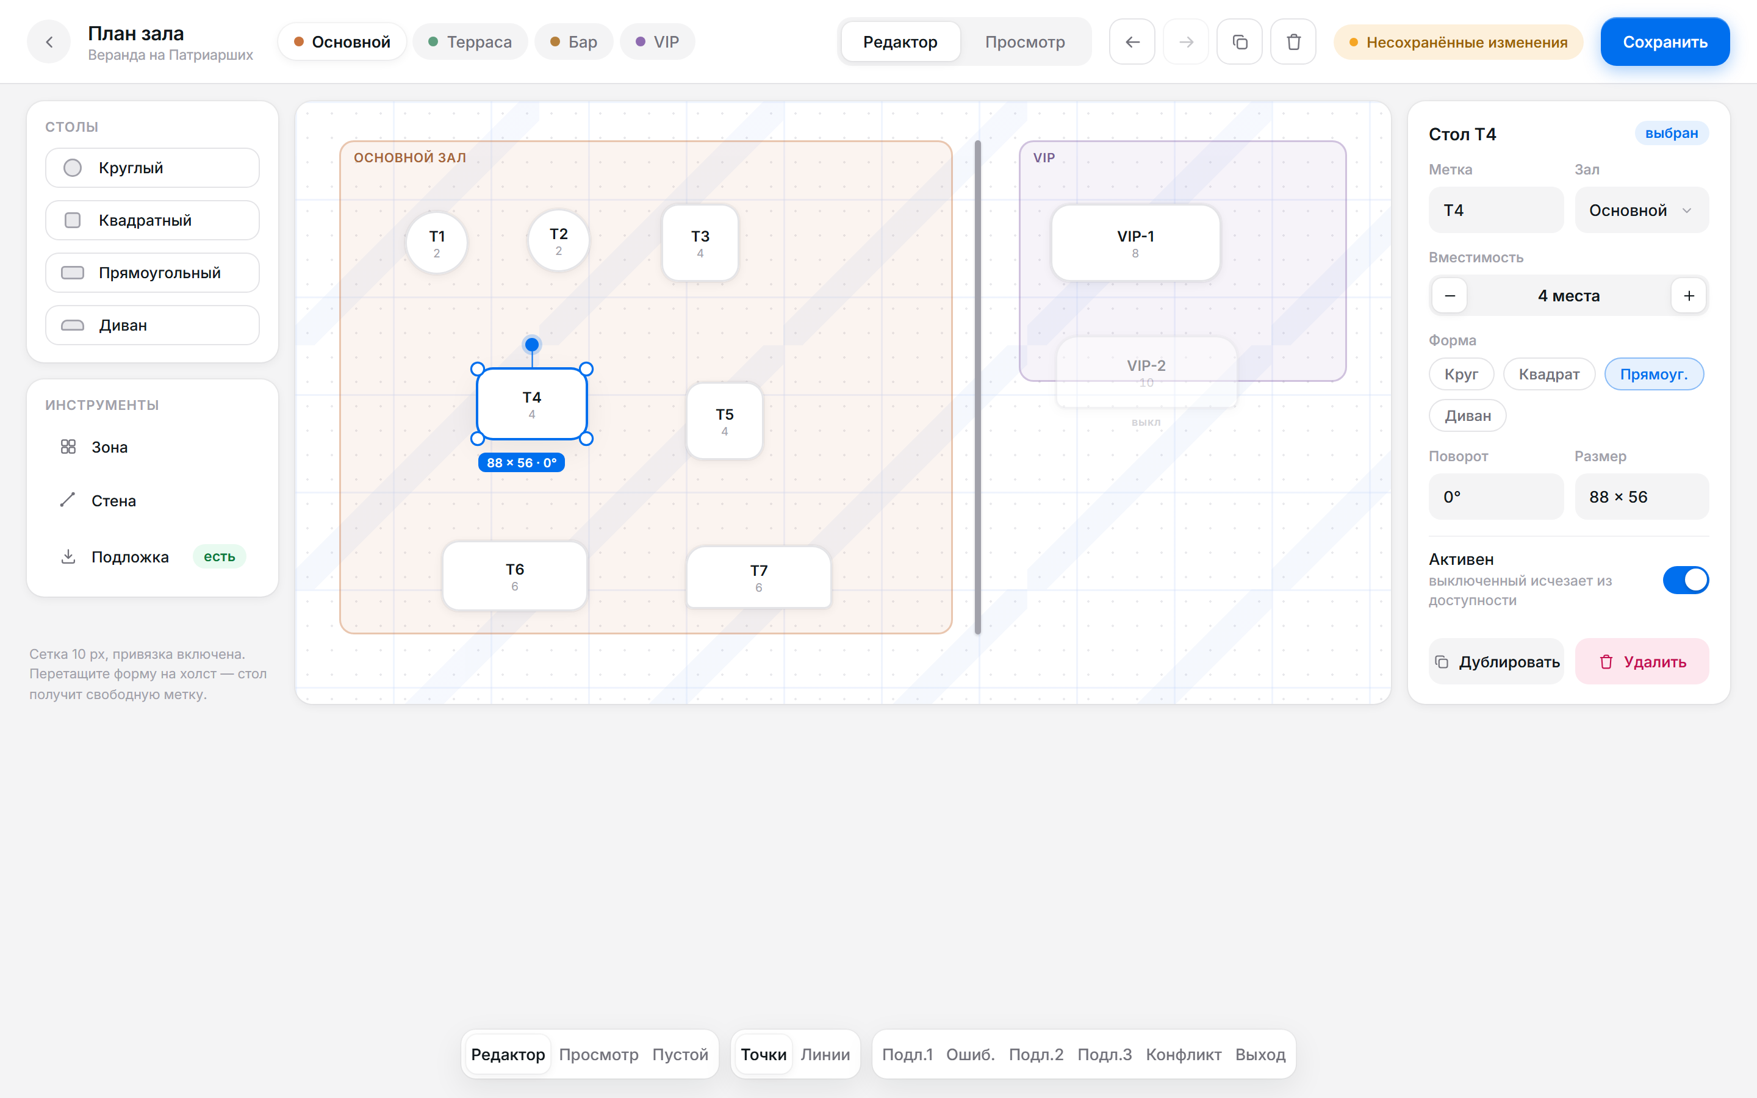
Task: Switch to the Терраса hall tab
Action: tap(470, 42)
